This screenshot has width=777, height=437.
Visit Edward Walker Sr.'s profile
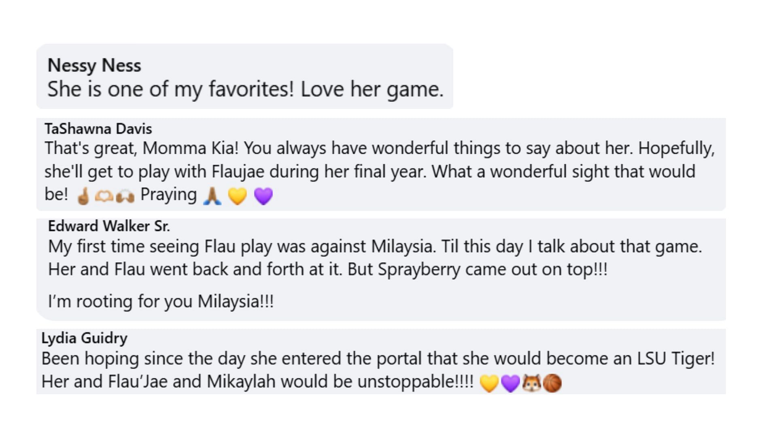pos(109,226)
